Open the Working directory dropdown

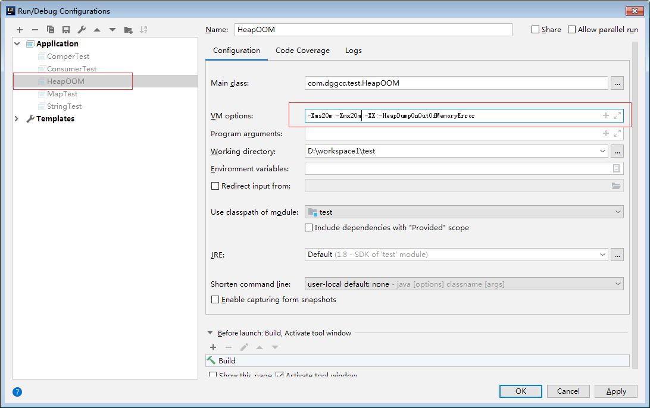pyautogui.click(x=603, y=151)
